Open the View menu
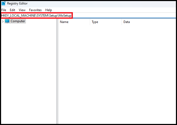Screen dimensions: 177x125 (x=22, y=10)
